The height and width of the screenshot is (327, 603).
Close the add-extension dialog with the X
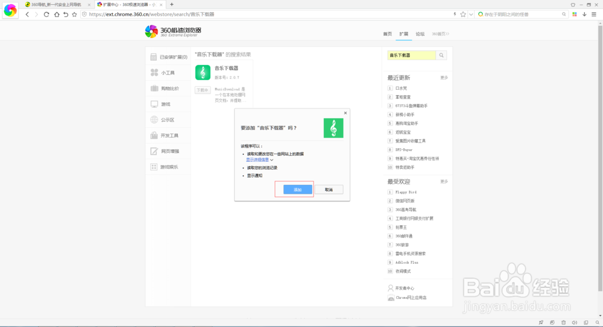click(x=346, y=113)
